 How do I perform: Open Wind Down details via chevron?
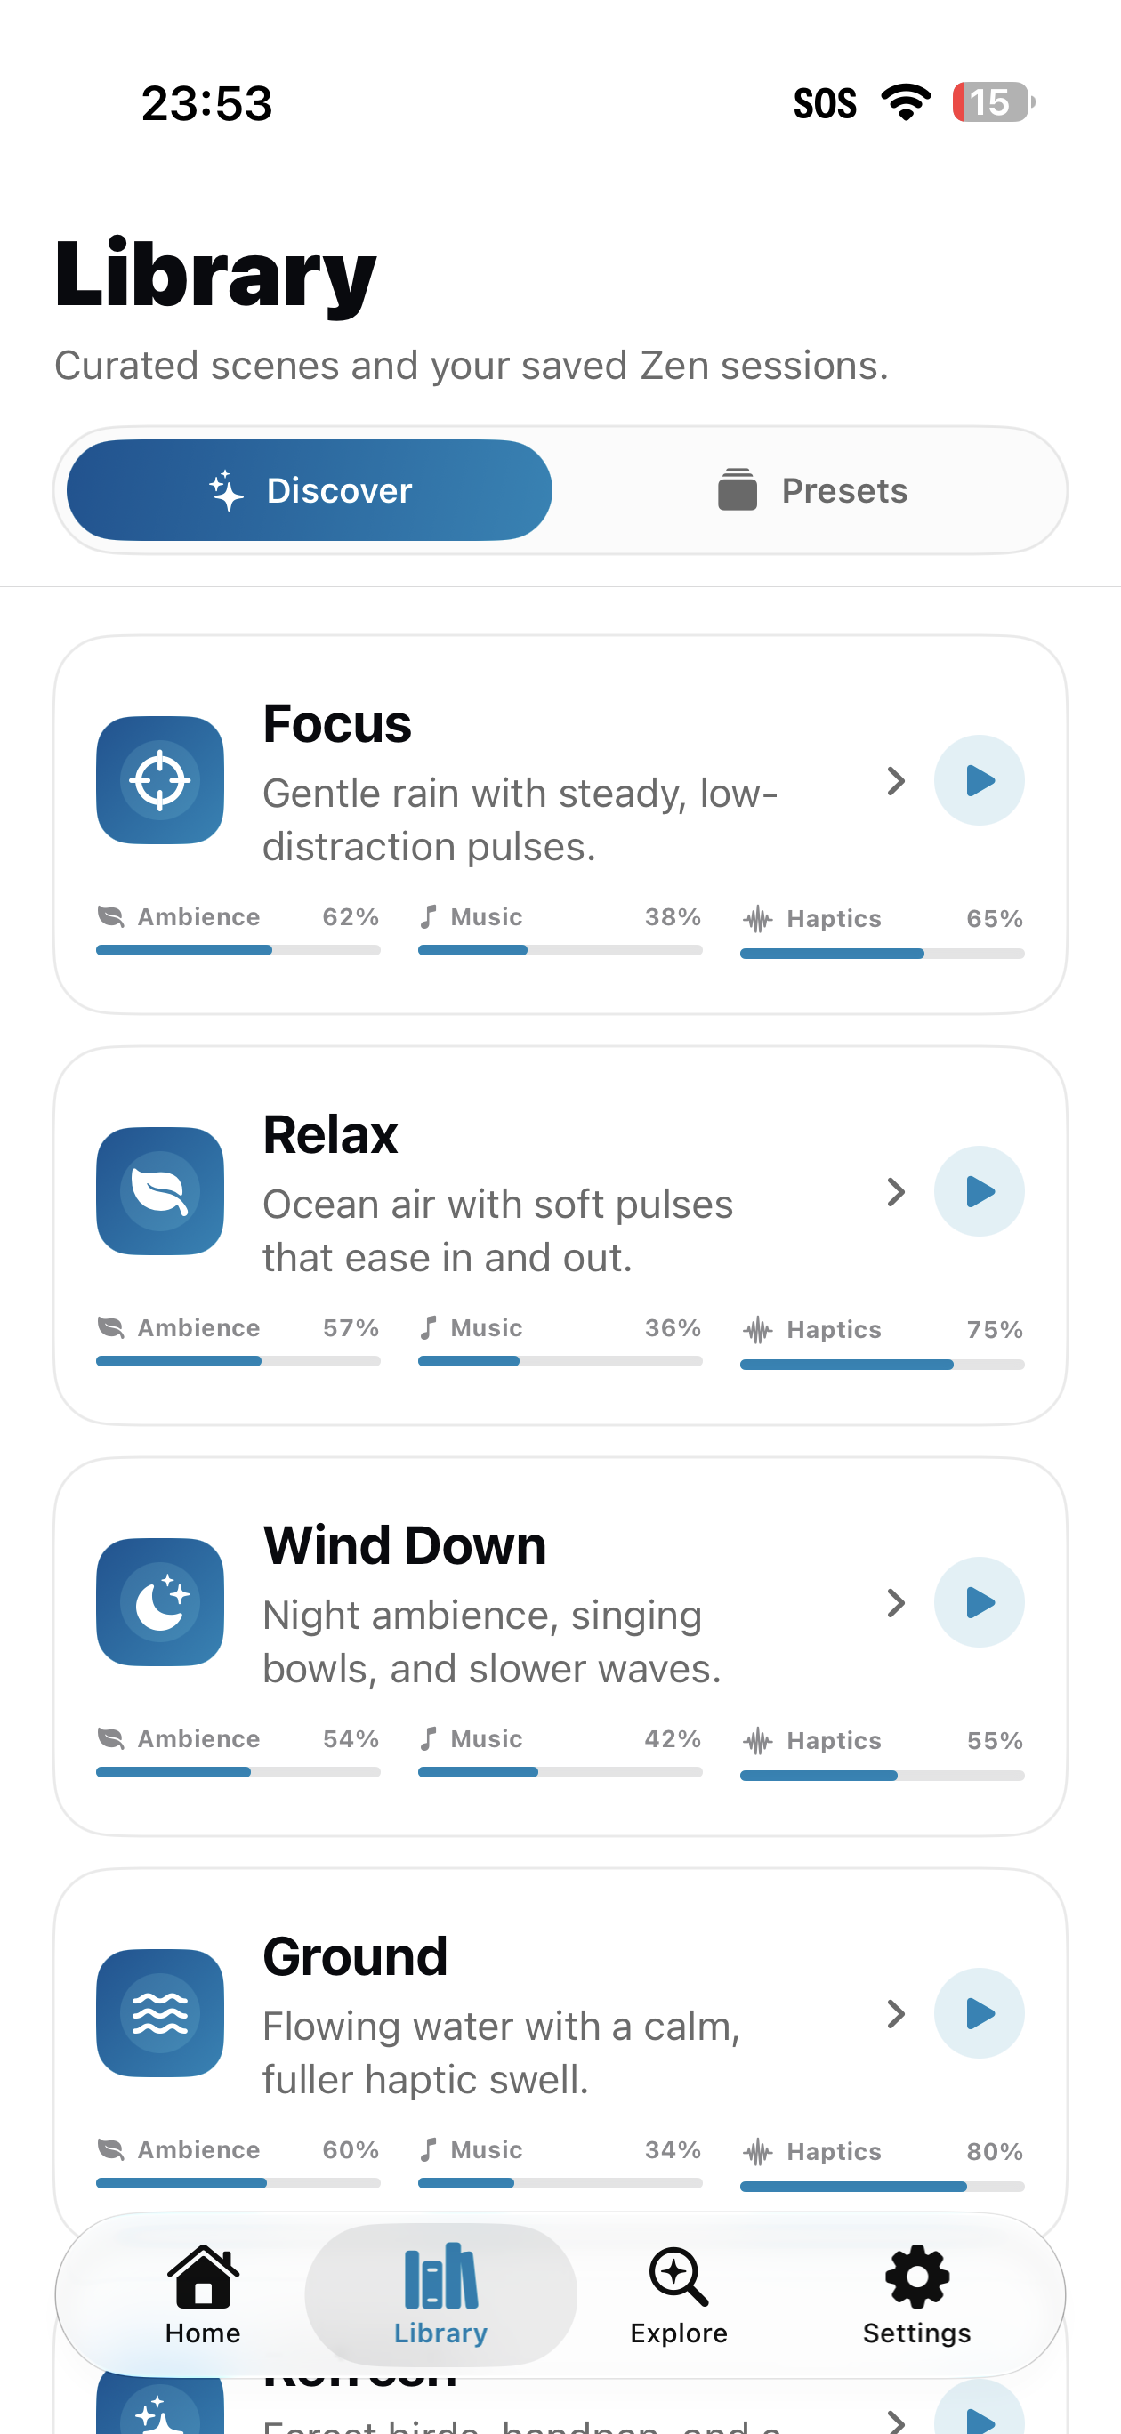(x=895, y=1602)
